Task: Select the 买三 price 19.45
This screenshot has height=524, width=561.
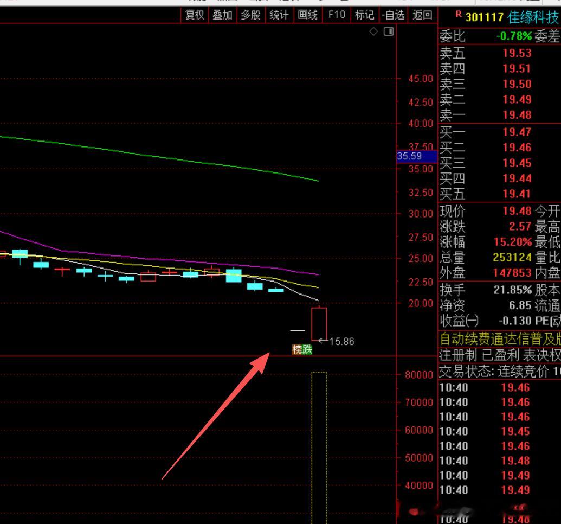Action: [x=517, y=163]
